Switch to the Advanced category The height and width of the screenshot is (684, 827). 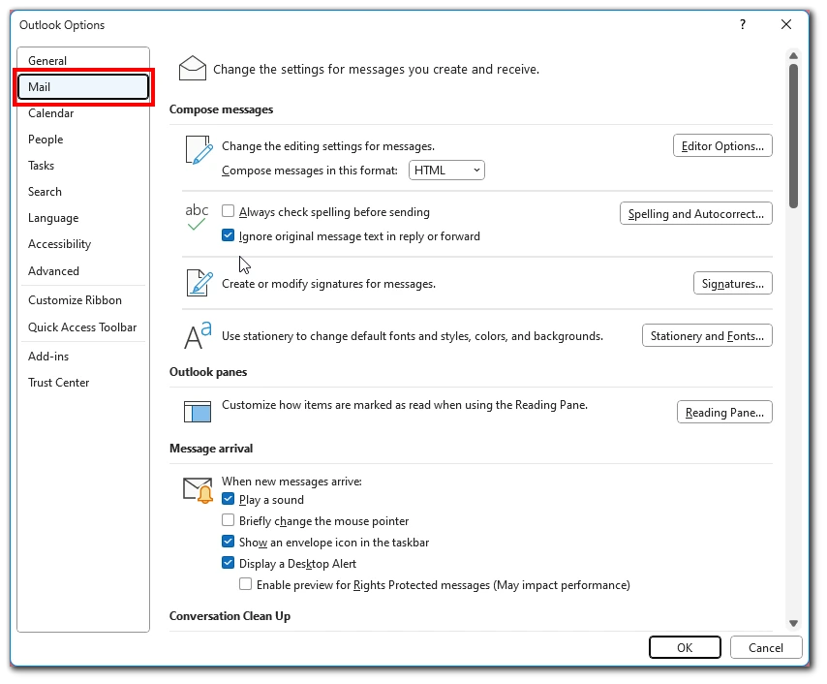tap(83, 271)
